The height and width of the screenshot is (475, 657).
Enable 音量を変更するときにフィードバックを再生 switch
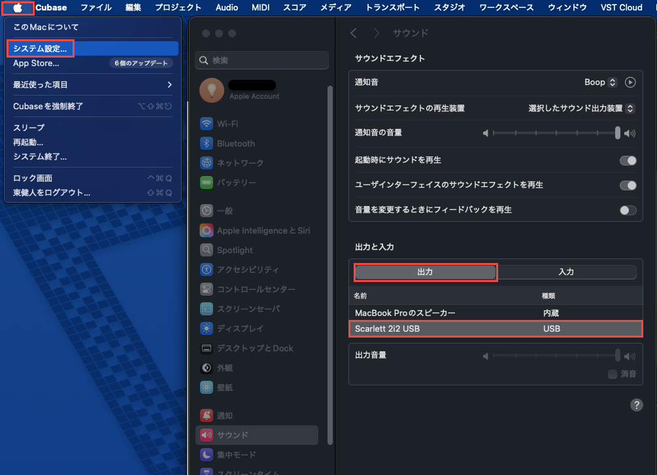point(628,210)
